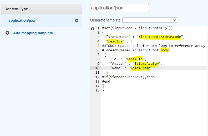The width and height of the screenshot is (208, 136).
Task: Click the Add mapping template link
Action: (33, 33)
